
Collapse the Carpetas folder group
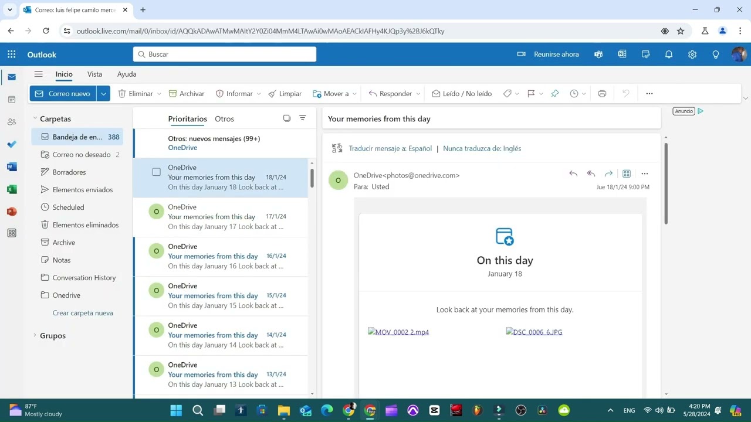click(x=35, y=119)
